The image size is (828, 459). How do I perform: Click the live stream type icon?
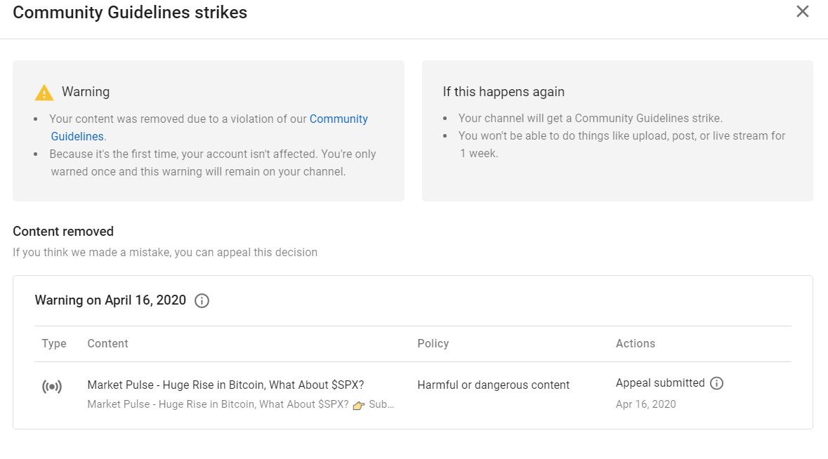(52, 387)
